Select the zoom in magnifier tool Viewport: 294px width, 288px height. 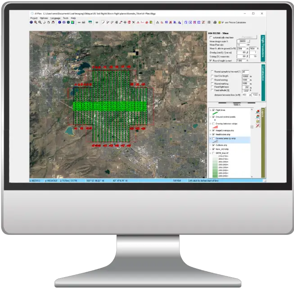click(36, 22)
